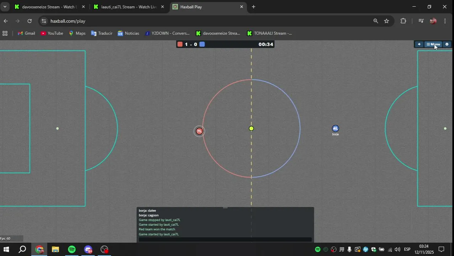Click the microphone tray icon
The height and width of the screenshot is (256, 454).
350,249
